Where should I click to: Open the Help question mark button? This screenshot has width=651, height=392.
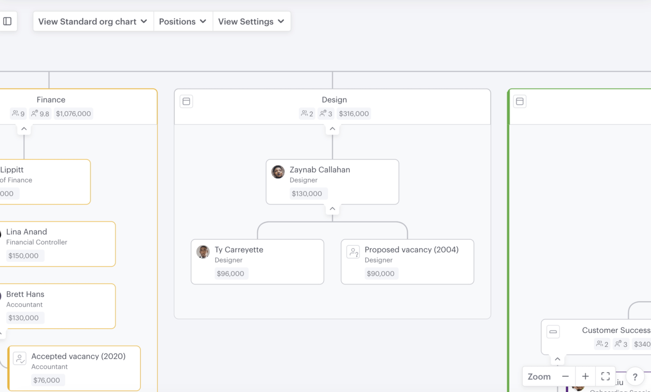[x=635, y=376]
